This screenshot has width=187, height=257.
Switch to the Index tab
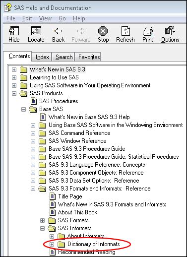click(42, 57)
